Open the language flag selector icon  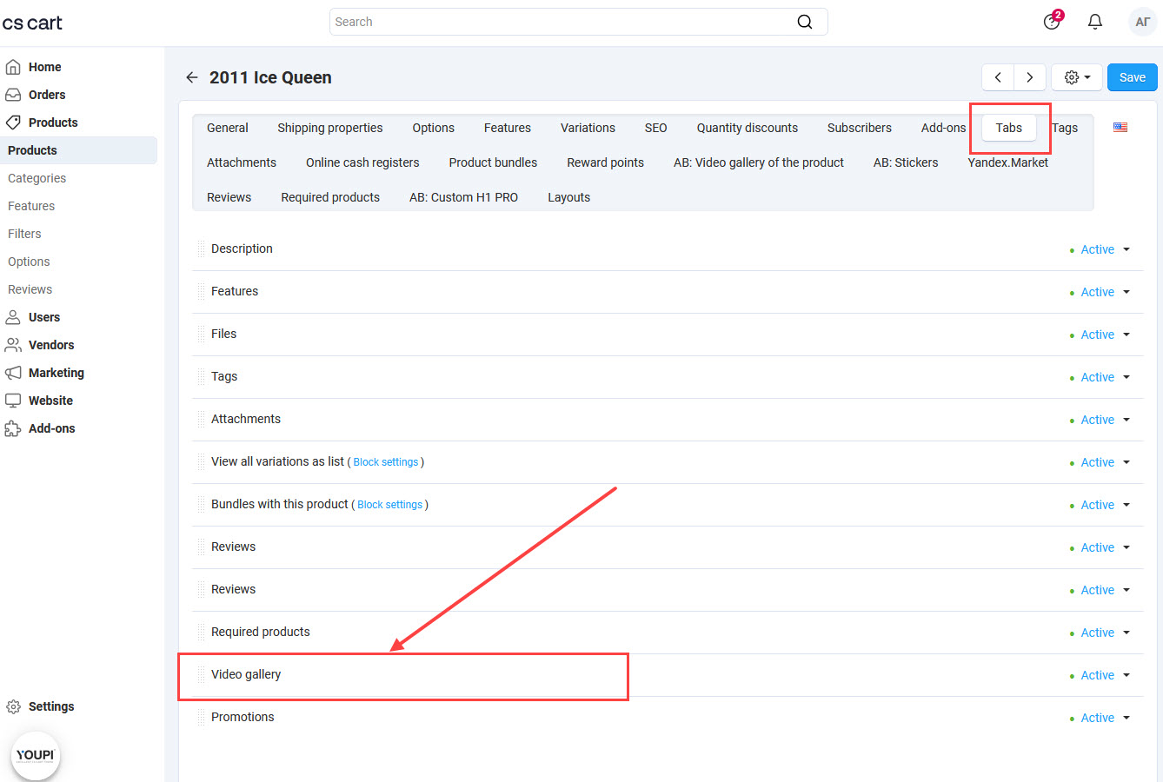pos(1120,126)
